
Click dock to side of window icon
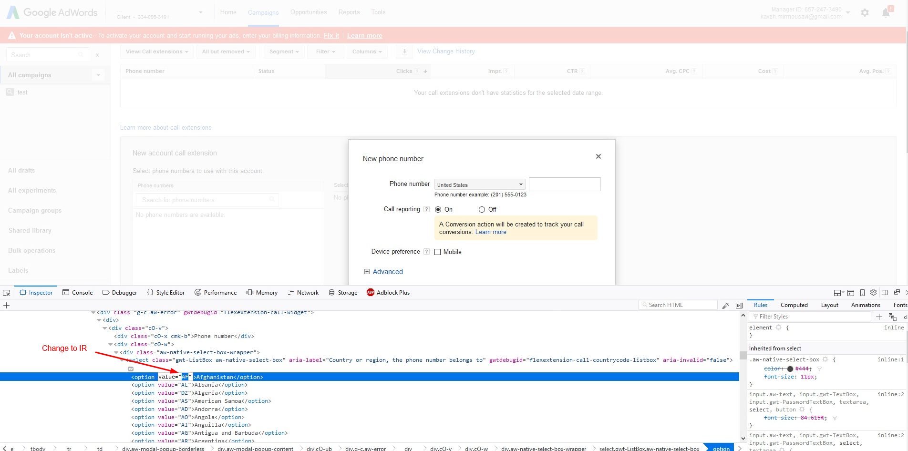[x=885, y=292]
